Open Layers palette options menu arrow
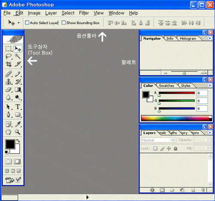Image resolution: width=215 pixels, height=201 pixels. point(210,133)
